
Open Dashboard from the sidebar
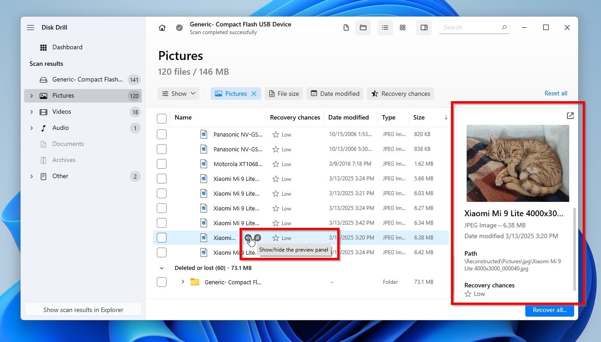tap(67, 47)
